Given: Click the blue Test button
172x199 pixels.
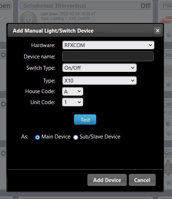Looking at the screenshot, I should (85, 120).
